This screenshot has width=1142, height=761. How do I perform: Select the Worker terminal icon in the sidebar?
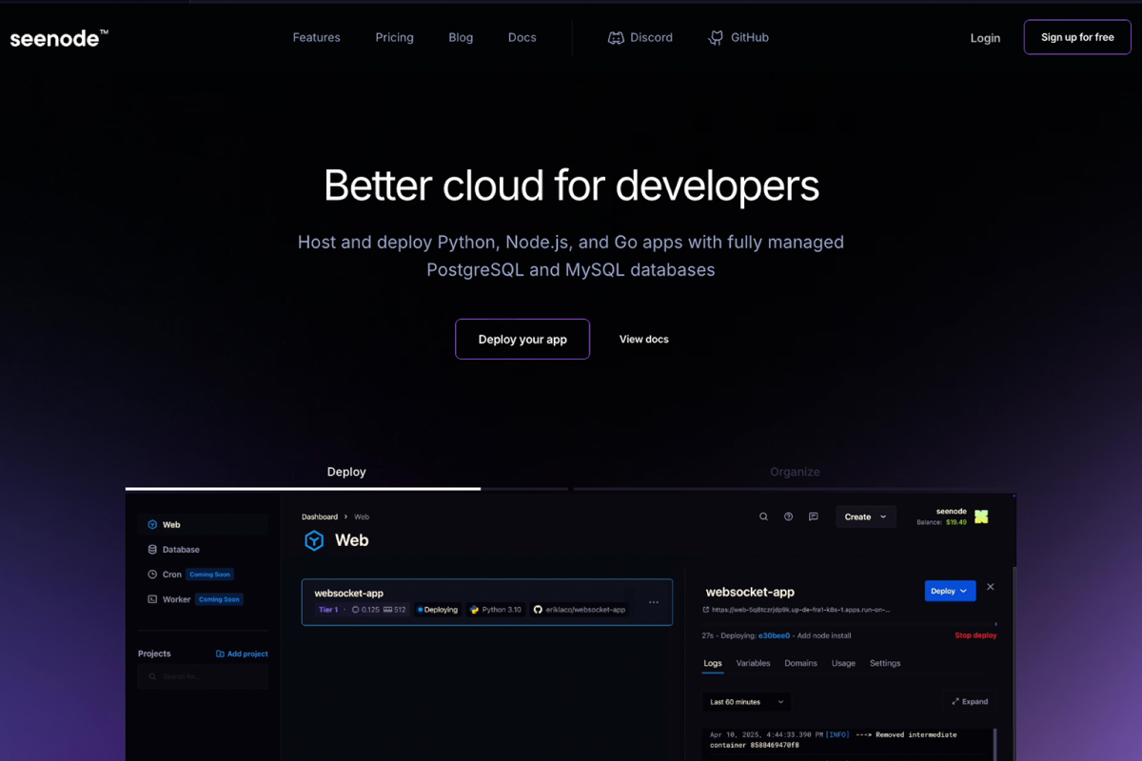[152, 598]
